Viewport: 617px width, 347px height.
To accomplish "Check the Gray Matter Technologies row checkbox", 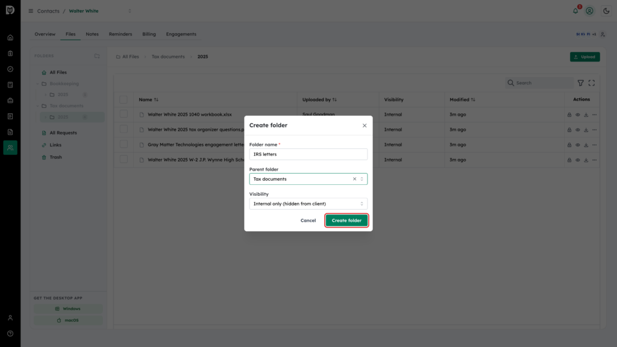I will point(124,145).
